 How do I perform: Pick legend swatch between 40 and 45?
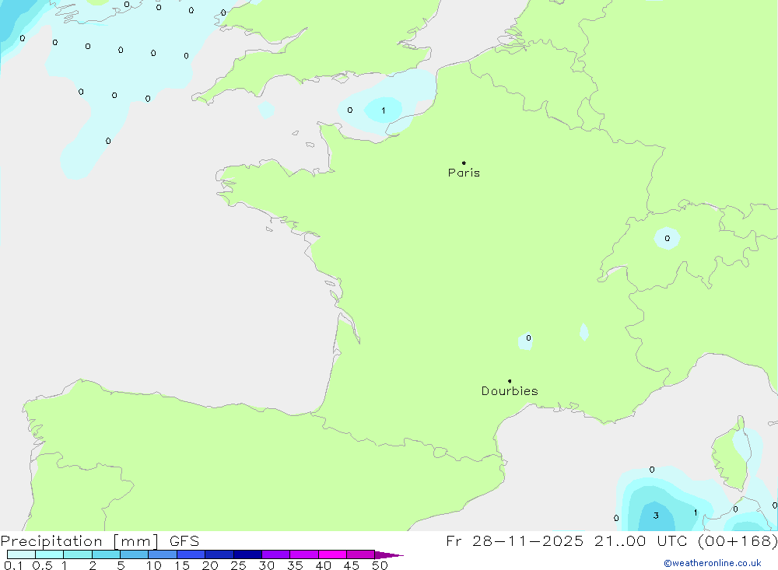click(332, 554)
